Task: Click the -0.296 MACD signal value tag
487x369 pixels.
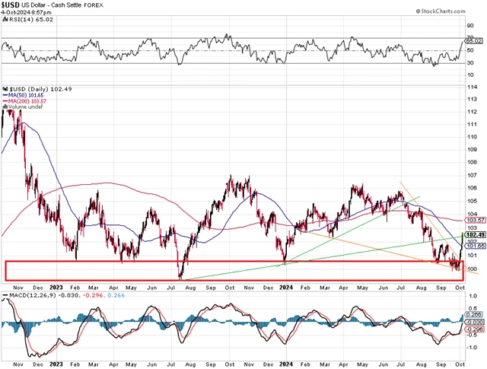Action: (x=477, y=329)
